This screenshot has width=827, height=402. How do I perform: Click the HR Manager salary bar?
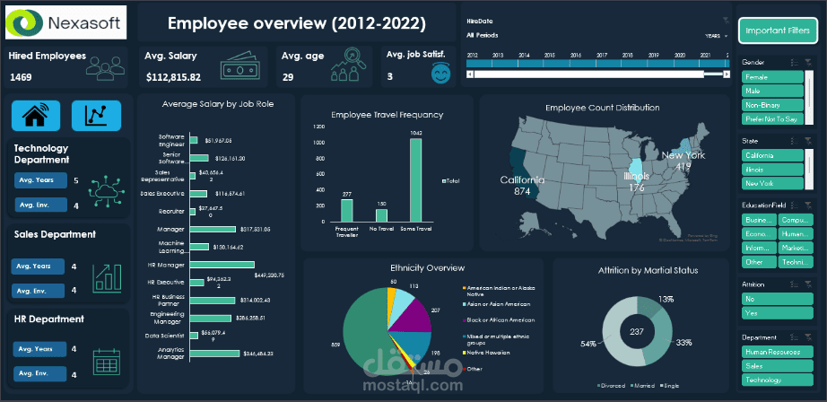pyautogui.click(x=222, y=265)
